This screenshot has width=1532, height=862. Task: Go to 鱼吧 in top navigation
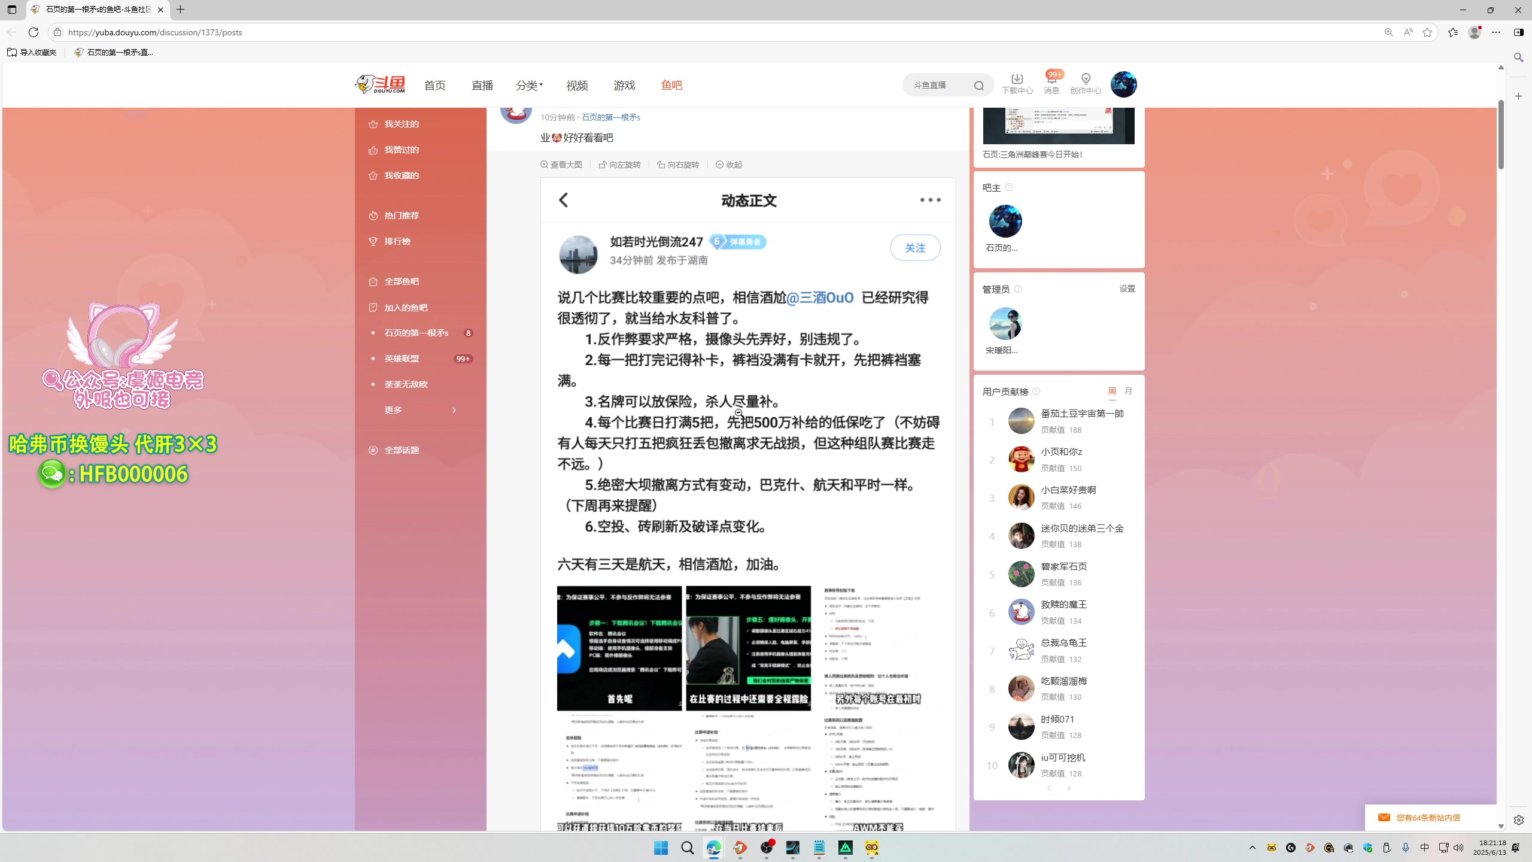pos(671,86)
